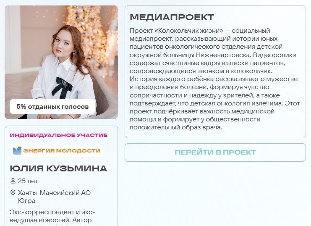Image resolution: width=311 pixels, height=226 pixels.
Task: Click the person icon beside 25 лет
Action: 13,181
